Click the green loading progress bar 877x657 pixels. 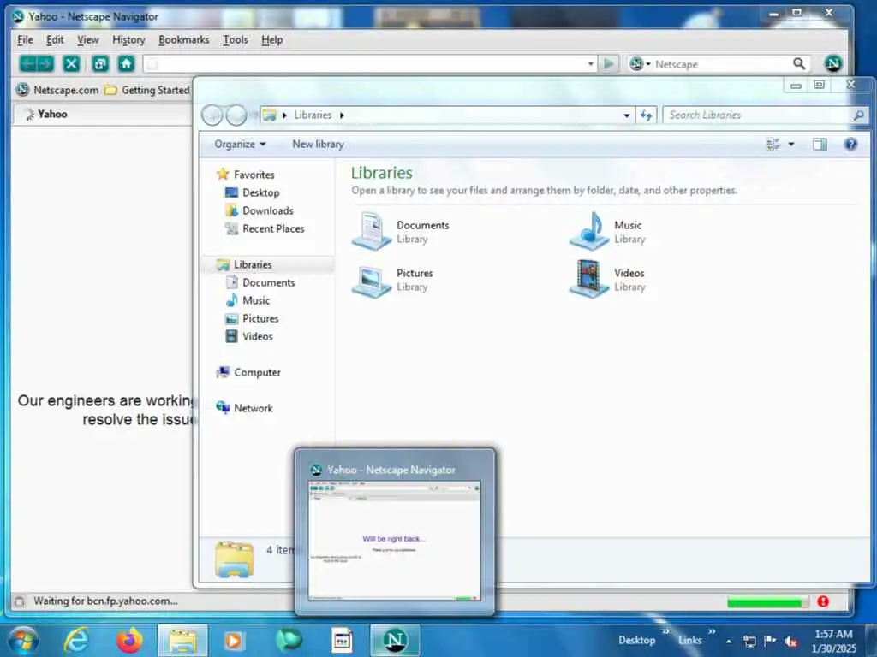[x=767, y=601]
